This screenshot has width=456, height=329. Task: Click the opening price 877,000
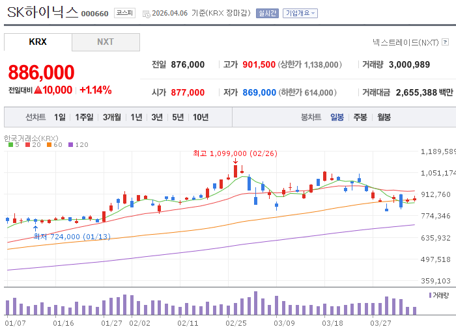(188, 92)
